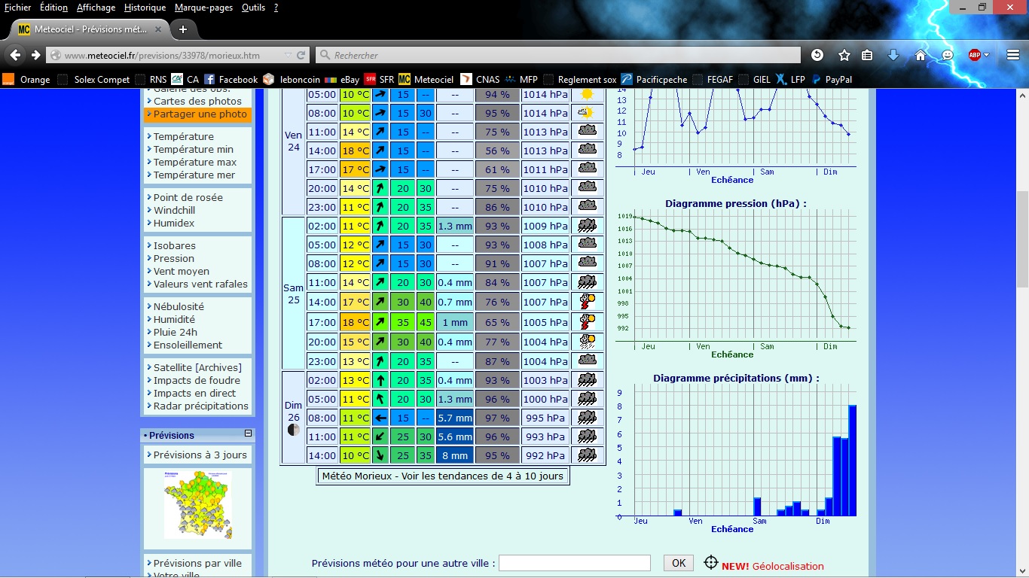Open the Adblock Plus dropdown arrow

pyautogui.click(x=986, y=55)
